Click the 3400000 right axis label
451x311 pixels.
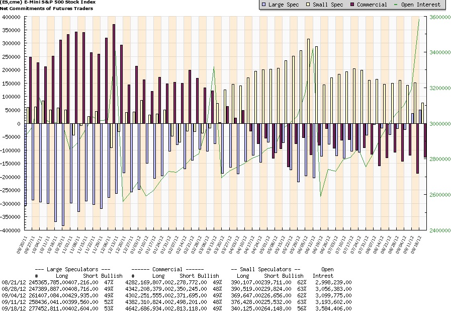tap(440, 52)
